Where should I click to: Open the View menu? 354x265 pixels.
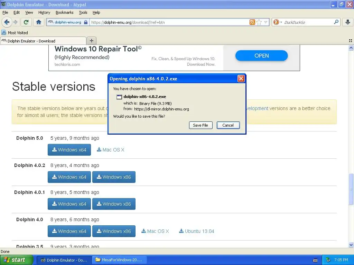[x=29, y=12]
